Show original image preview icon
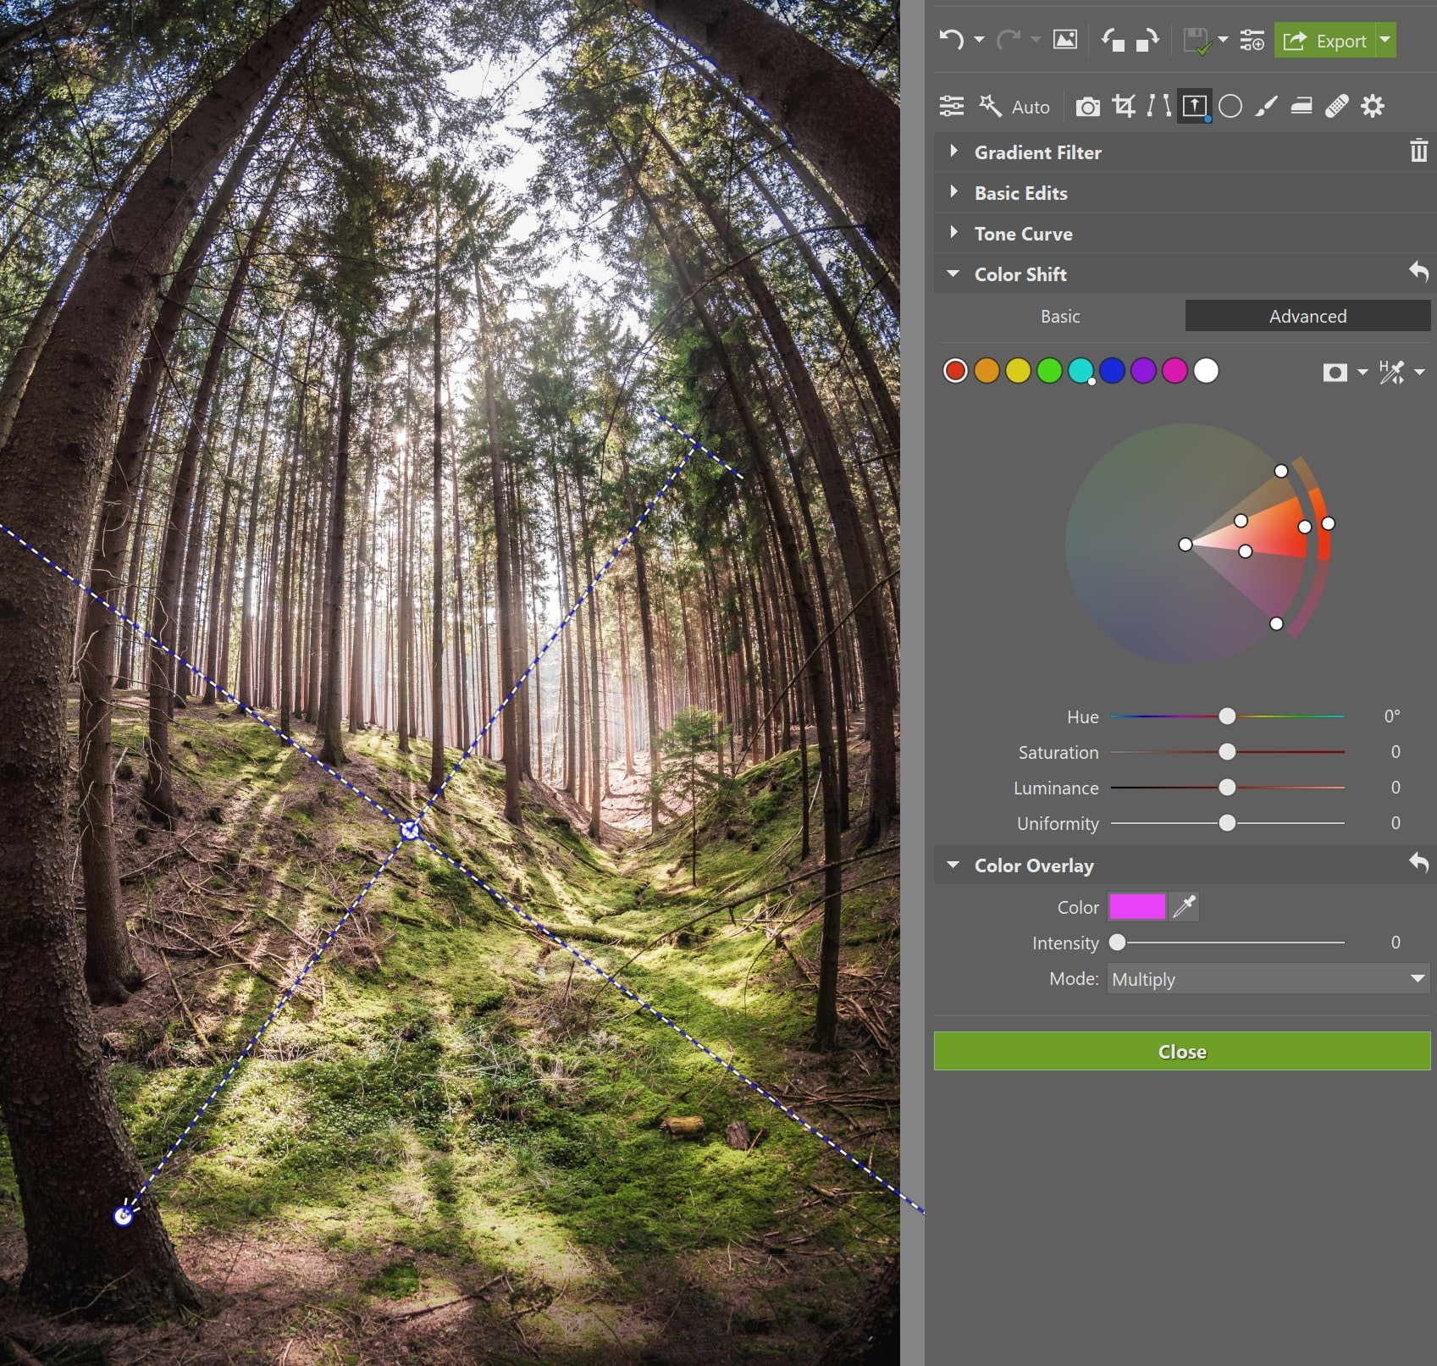 [1065, 40]
